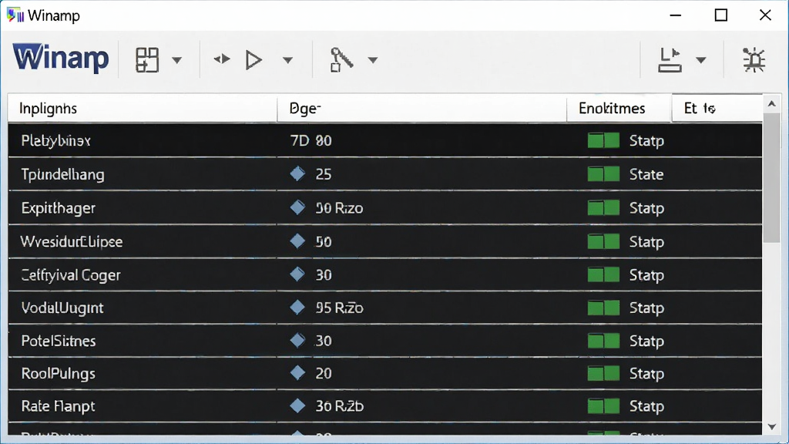Expand the tools dropdown arrow
The image size is (789, 444).
click(x=372, y=60)
